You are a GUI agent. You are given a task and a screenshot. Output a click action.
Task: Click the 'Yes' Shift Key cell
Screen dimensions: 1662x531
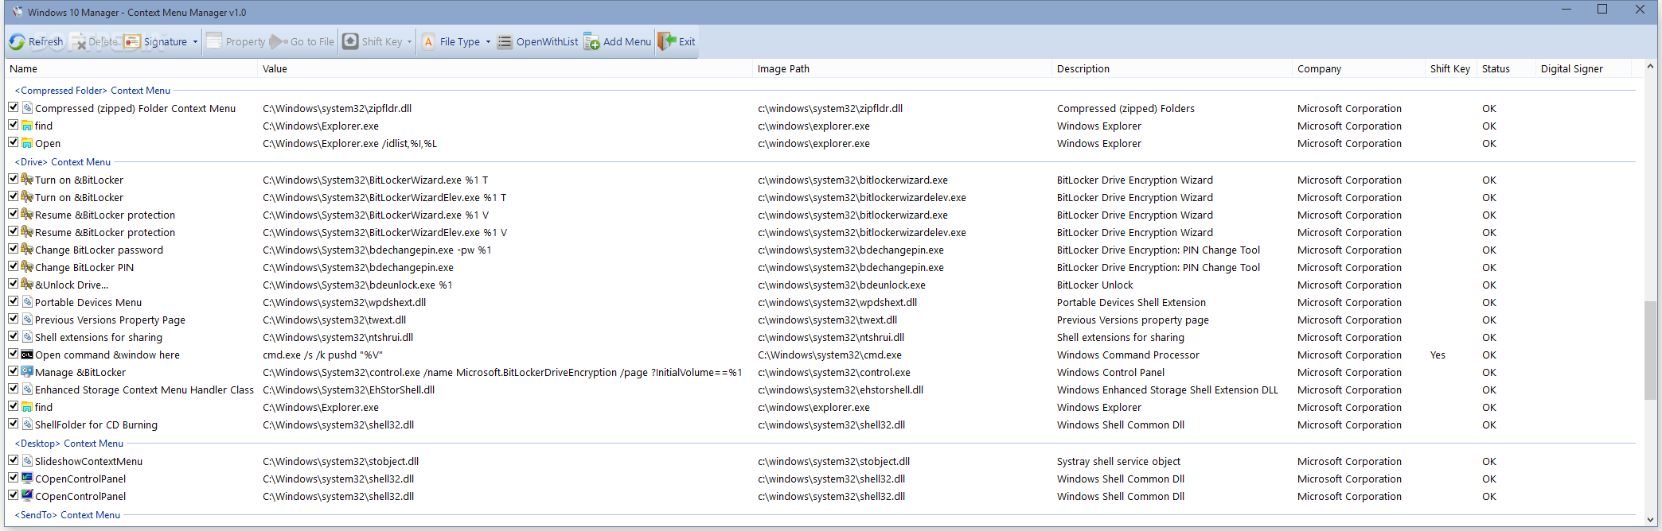1438,355
